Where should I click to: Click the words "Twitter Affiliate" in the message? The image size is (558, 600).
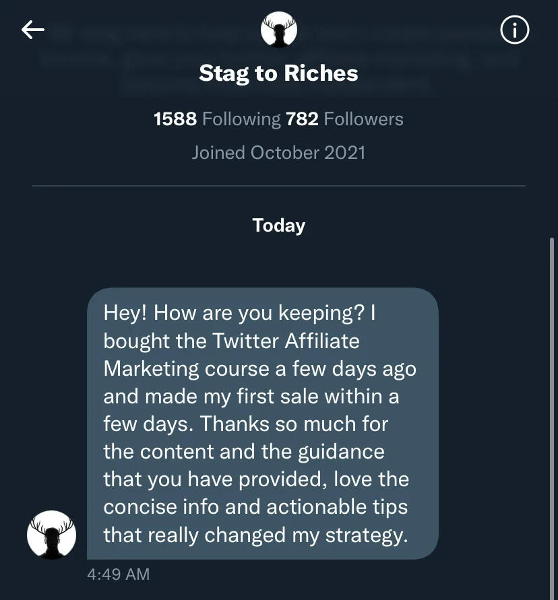click(286, 341)
